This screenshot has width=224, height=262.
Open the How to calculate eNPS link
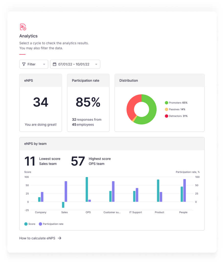38,238
